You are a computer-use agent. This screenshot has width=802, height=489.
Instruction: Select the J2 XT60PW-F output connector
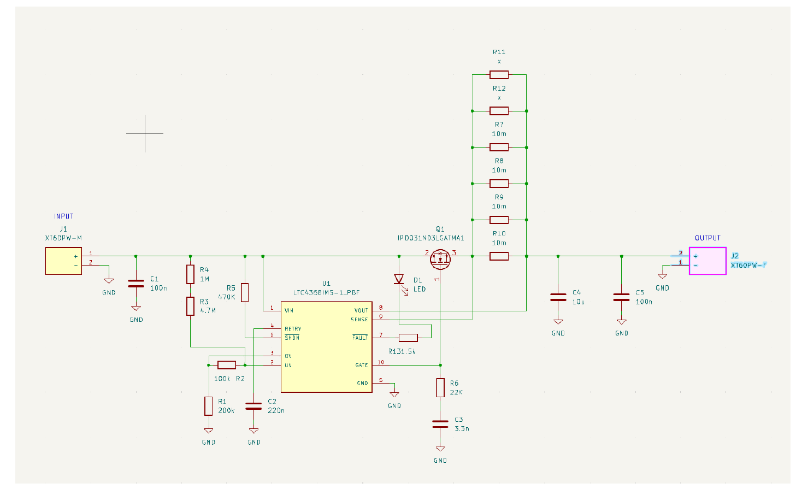[x=707, y=261]
